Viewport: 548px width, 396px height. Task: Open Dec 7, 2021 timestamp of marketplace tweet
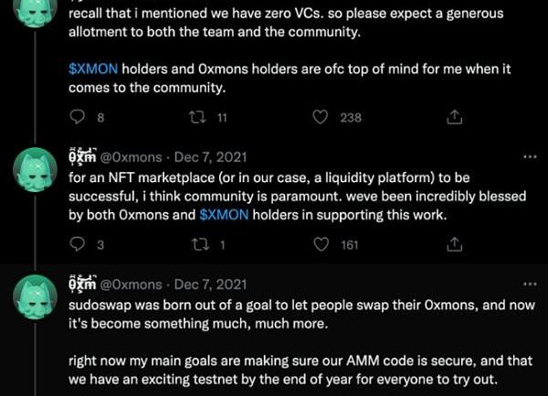tap(210, 157)
